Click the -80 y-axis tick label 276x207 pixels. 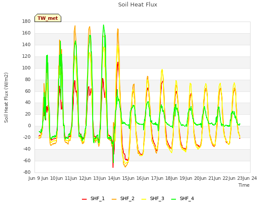click(27, 172)
